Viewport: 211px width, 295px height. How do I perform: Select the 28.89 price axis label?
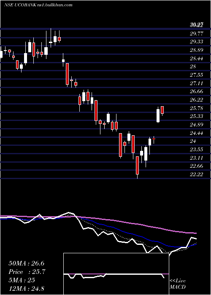[x=197, y=50]
